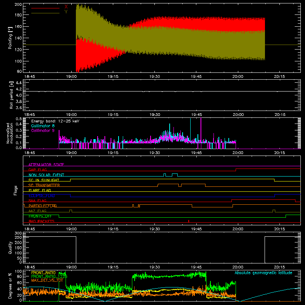
Task: Click the olive Y legend line
Action: click(45, 13)
